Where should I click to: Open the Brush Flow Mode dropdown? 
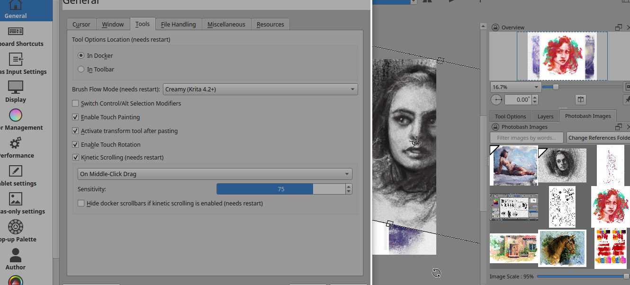[260, 89]
